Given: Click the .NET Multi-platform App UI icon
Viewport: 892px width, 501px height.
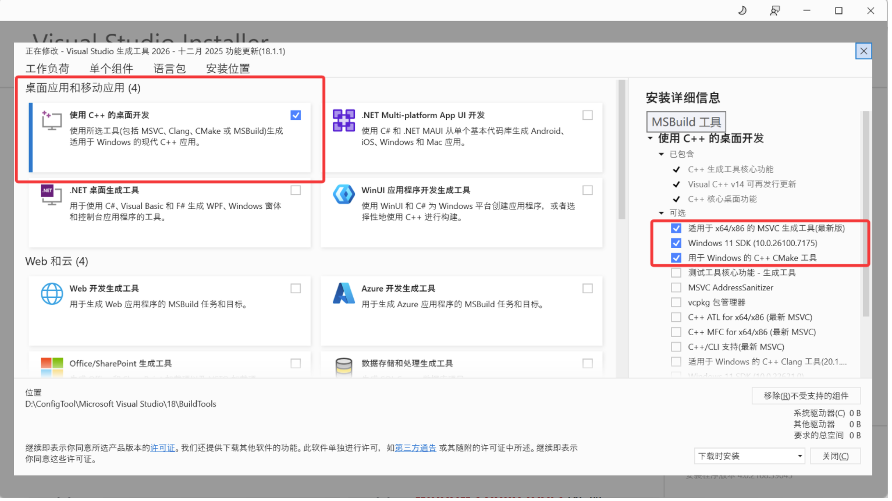Looking at the screenshot, I should 345,120.
